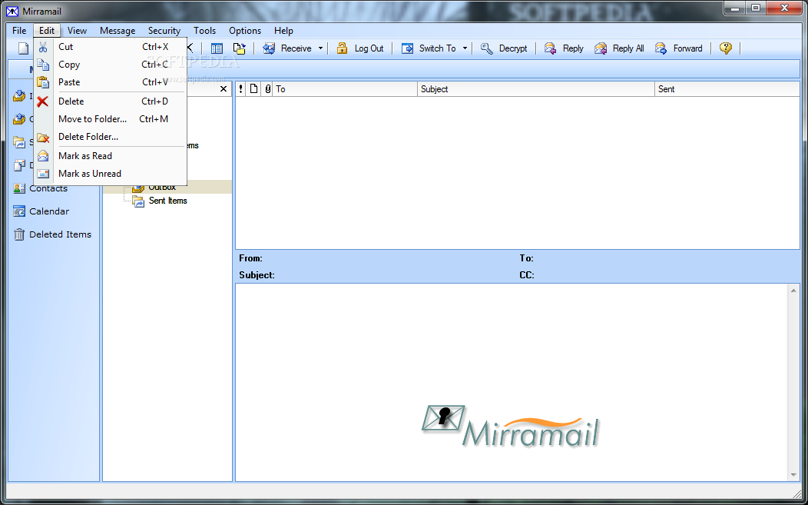Click the Log Out button label
Viewport: 808px width, 505px height.
tap(369, 48)
